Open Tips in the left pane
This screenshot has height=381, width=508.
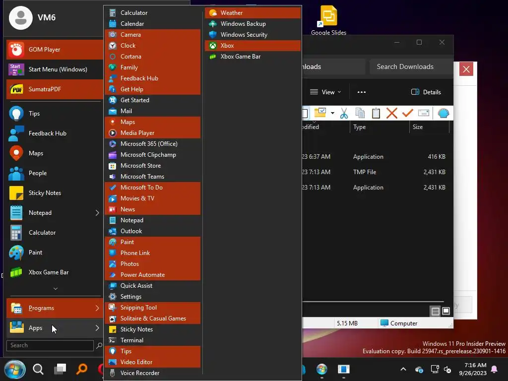click(x=55, y=114)
